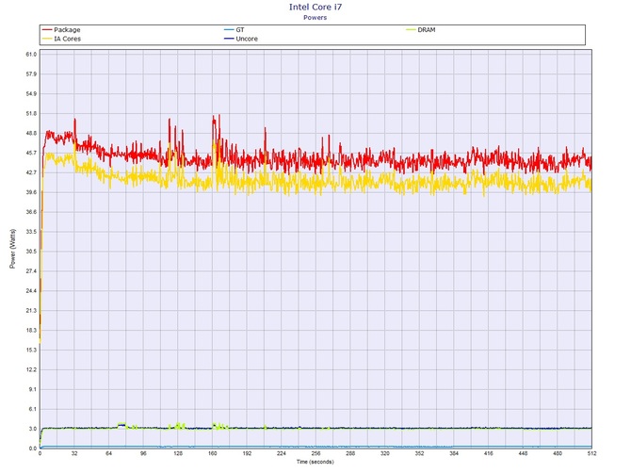631x473 pixels.
Task: Click the dark blue Uncore legend line swatch
Action: [x=229, y=39]
